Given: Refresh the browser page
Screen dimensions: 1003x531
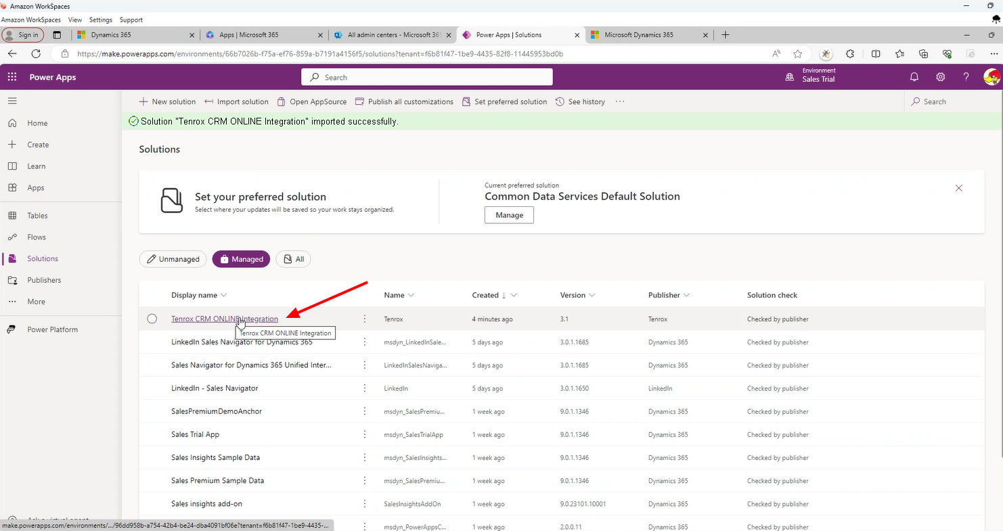Looking at the screenshot, I should coord(37,53).
